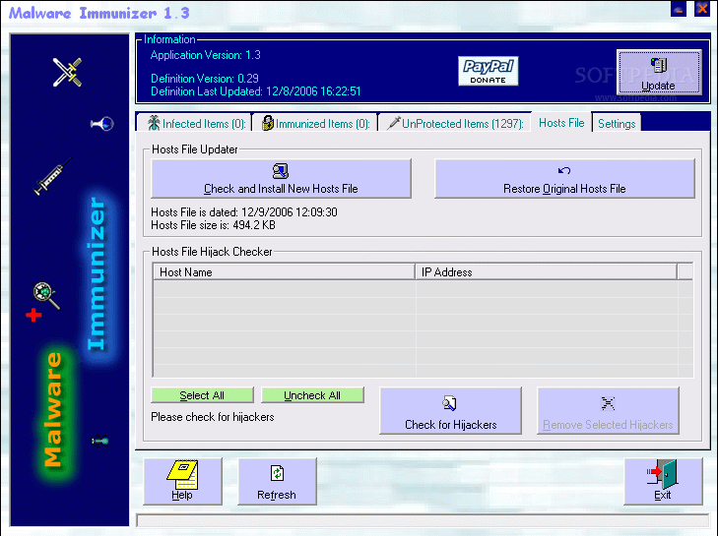The width and height of the screenshot is (718, 536).
Task: Click the Remove Selected Hijackers button
Action: coord(608,410)
